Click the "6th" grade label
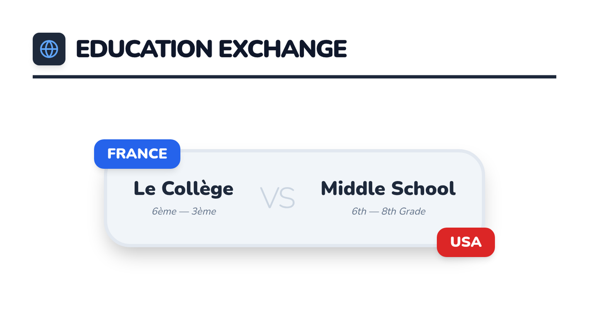 [359, 212]
